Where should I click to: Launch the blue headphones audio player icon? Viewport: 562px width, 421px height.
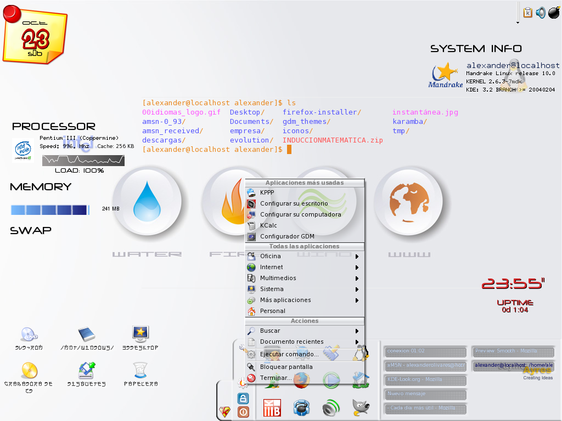tap(301, 408)
